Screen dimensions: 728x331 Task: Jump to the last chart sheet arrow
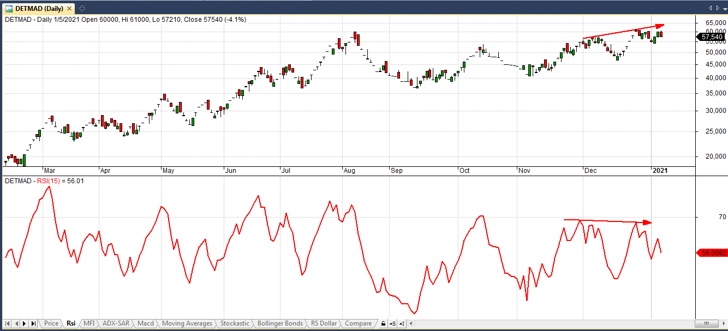point(33,323)
